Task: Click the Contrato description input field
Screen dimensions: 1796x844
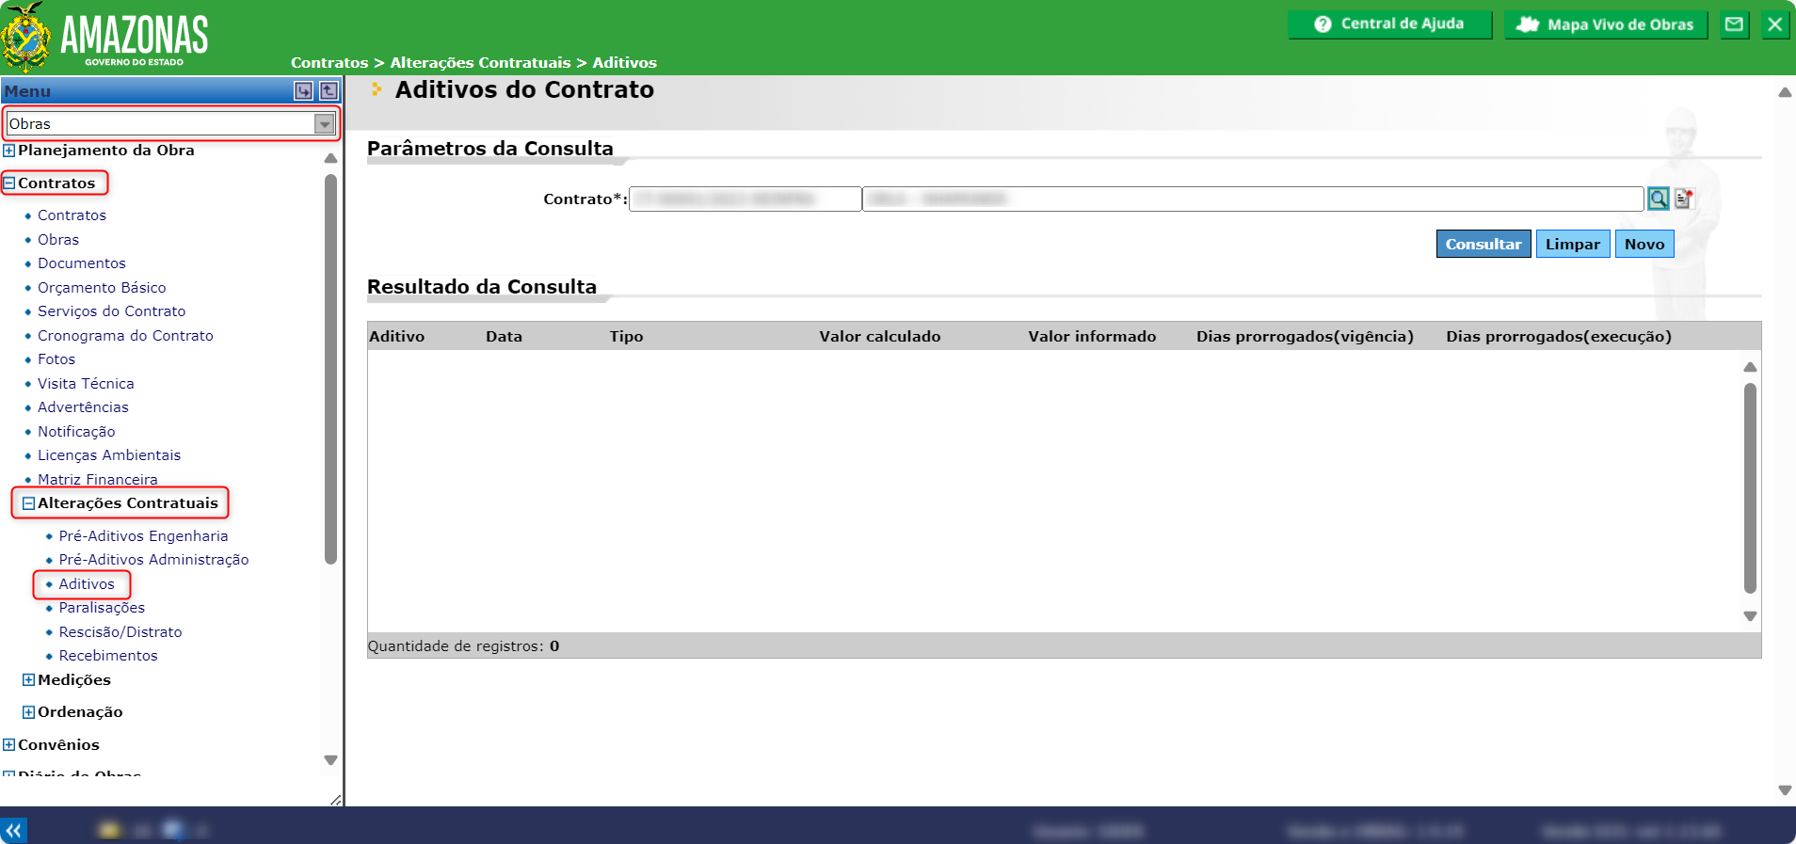Action: (1253, 199)
